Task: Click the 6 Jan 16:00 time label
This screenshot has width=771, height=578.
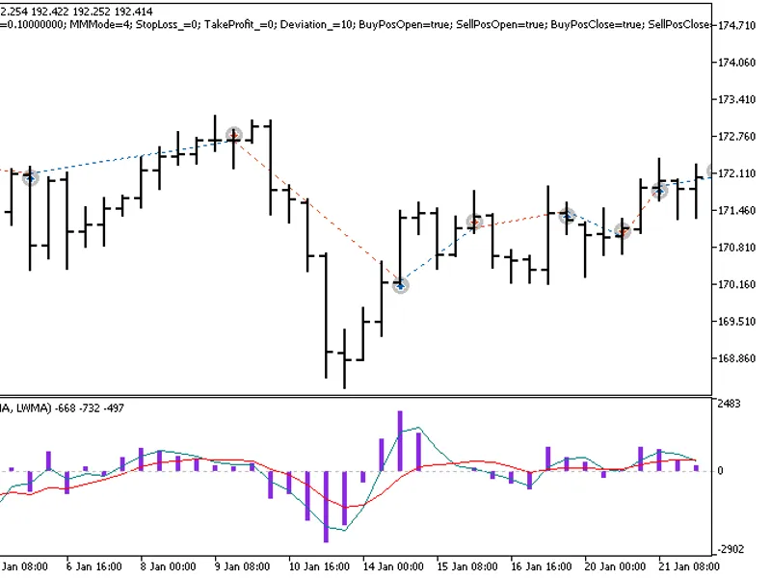Action: [93, 566]
